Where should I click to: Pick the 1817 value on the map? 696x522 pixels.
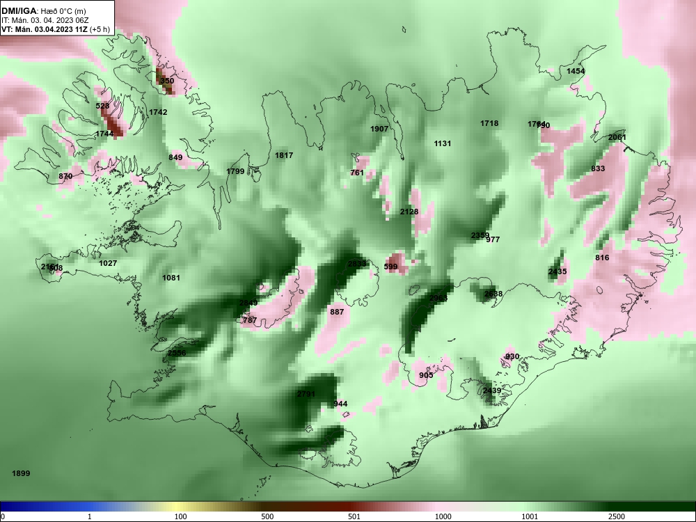(x=284, y=155)
